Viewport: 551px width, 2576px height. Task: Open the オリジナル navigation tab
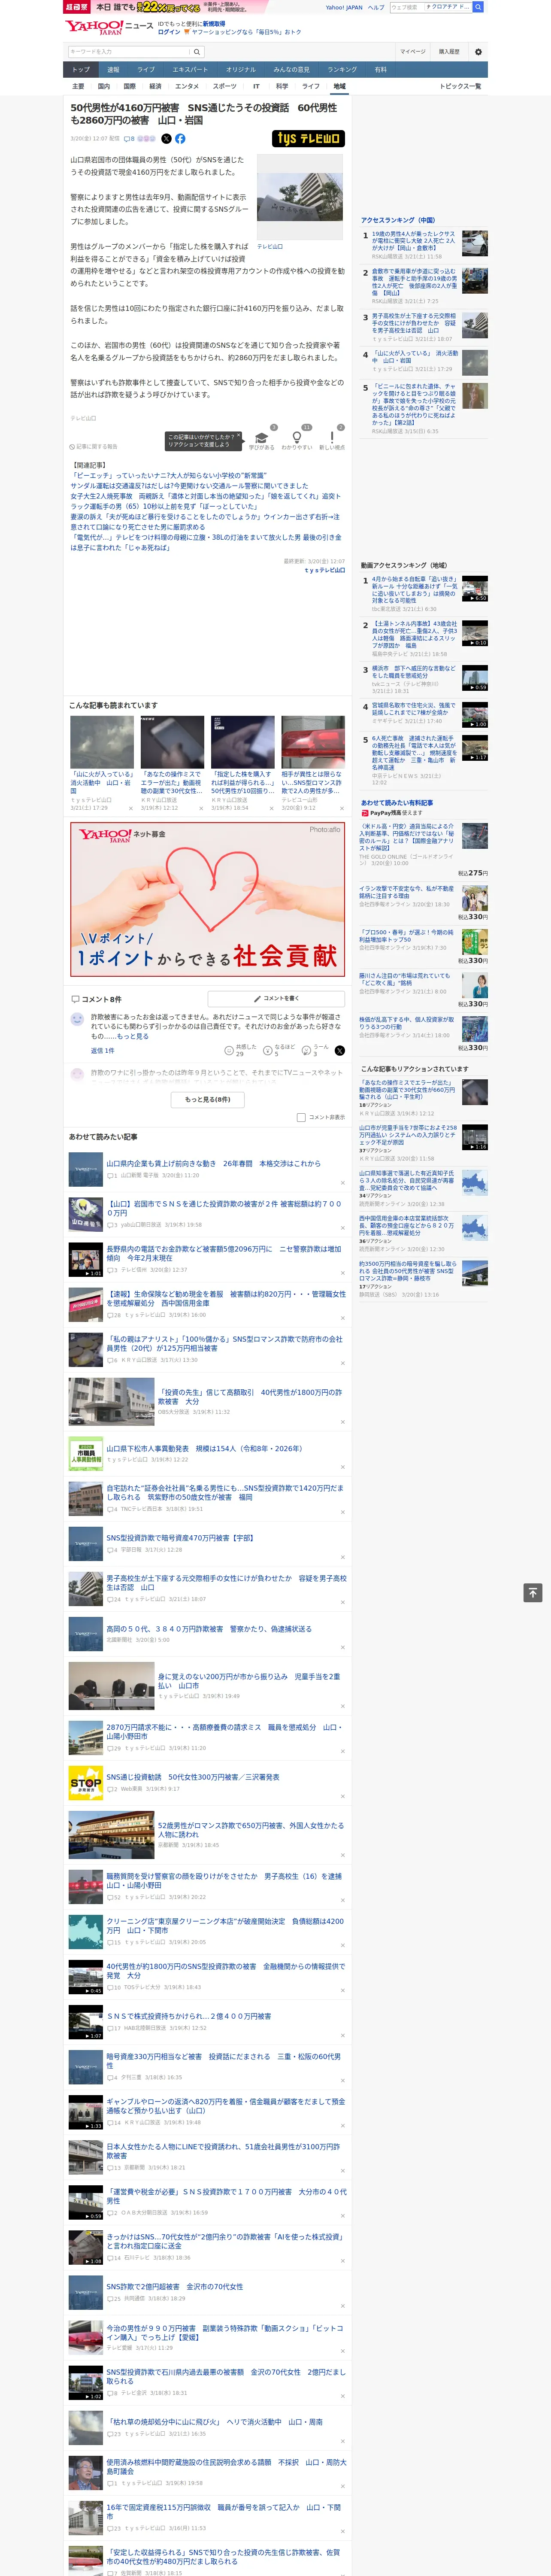(241, 70)
